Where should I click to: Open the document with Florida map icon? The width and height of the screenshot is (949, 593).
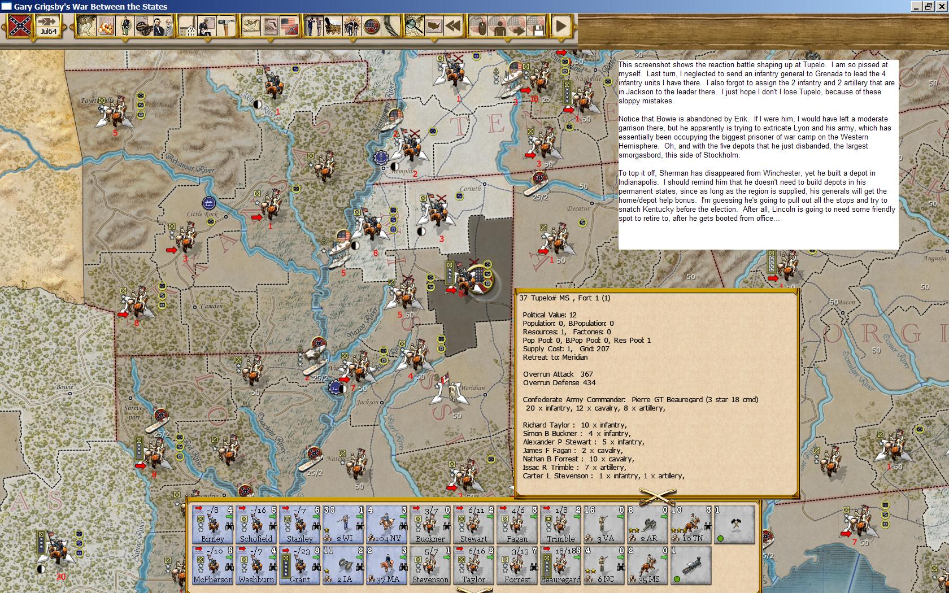(x=270, y=26)
